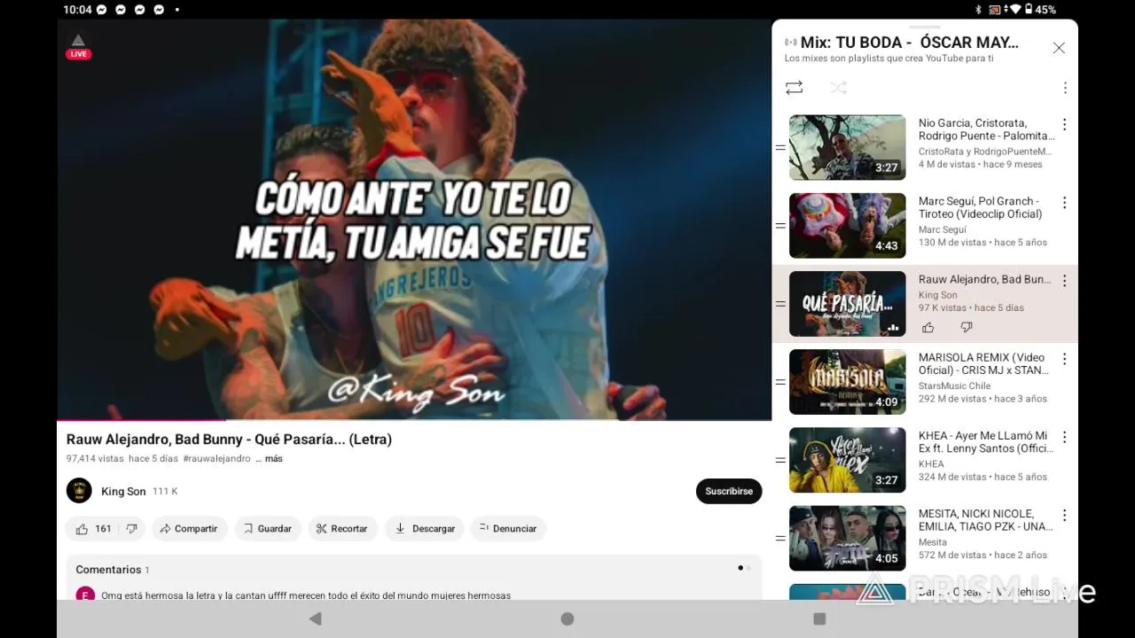The image size is (1135, 638).
Task: Play Marc Seguí Tiroteo thumbnail
Action: tap(848, 225)
